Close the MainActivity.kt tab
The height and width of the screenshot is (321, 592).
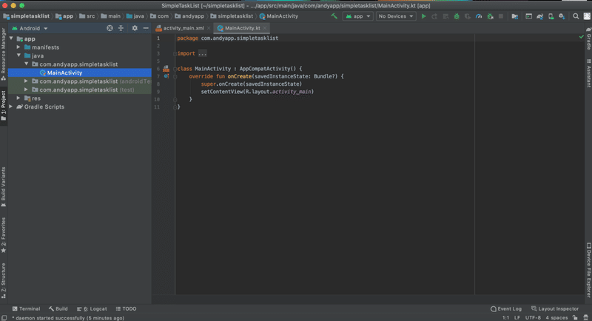(265, 28)
